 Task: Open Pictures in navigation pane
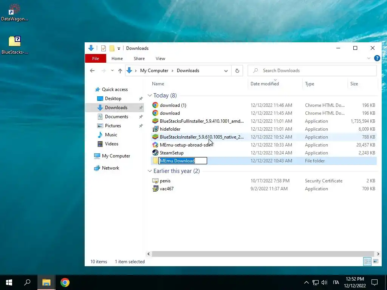(113, 126)
